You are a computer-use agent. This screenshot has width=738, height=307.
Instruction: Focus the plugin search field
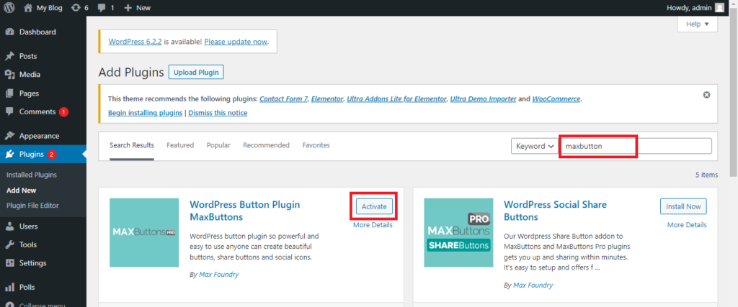click(x=636, y=146)
